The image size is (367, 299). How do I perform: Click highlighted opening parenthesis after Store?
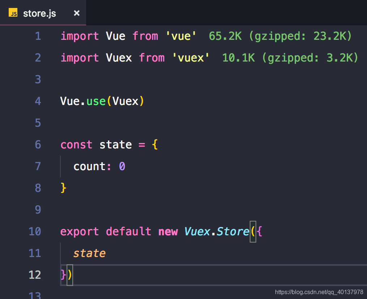253,232
